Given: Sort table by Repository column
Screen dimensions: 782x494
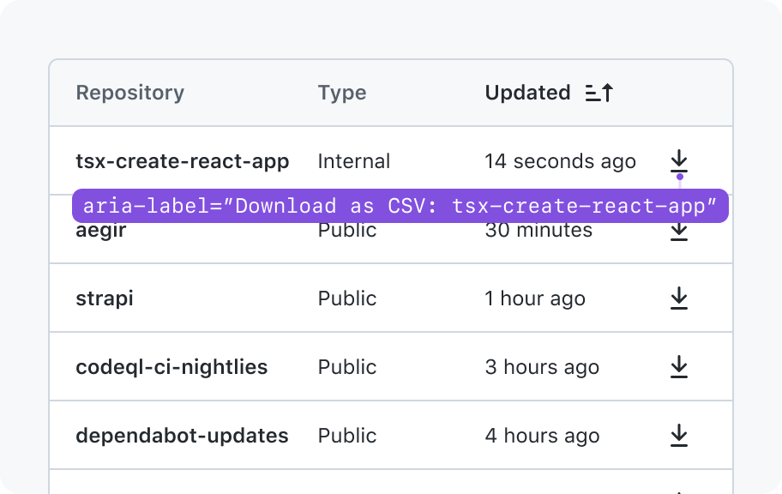Looking at the screenshot, I should (130, 93).
